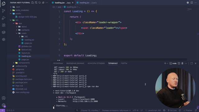
Task: Open the Explorer view in activity bar
Action: coord(3,3)
